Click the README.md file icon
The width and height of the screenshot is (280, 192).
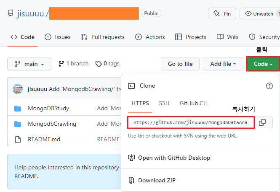(x=18, y=140)
